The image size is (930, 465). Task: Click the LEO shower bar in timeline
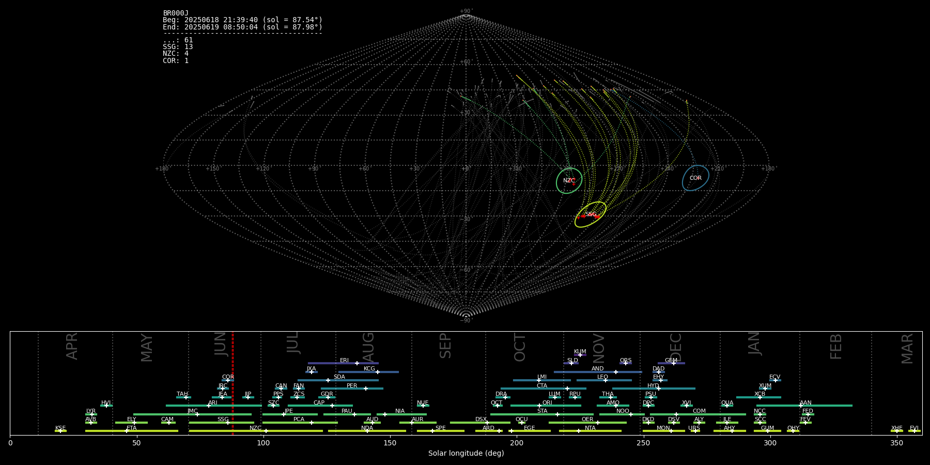(604, 380)
